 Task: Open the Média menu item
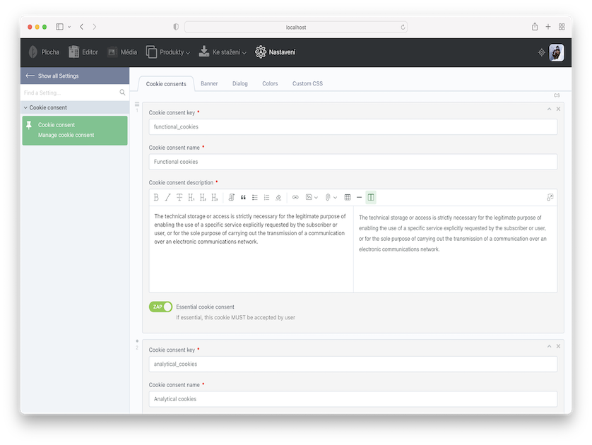(x=122, y=52)
